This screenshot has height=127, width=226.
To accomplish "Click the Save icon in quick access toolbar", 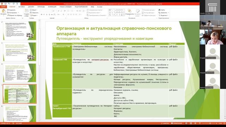I will [6, 4].
